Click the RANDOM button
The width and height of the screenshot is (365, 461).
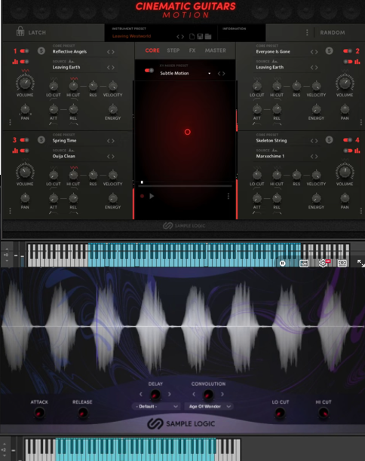coord(333,32)
